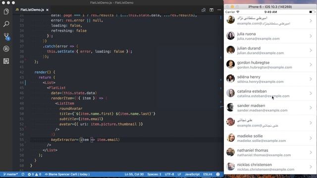Viewport: 317px width, 178px height.
Task: Change file encoding via UTF-8
Action: 169,174
